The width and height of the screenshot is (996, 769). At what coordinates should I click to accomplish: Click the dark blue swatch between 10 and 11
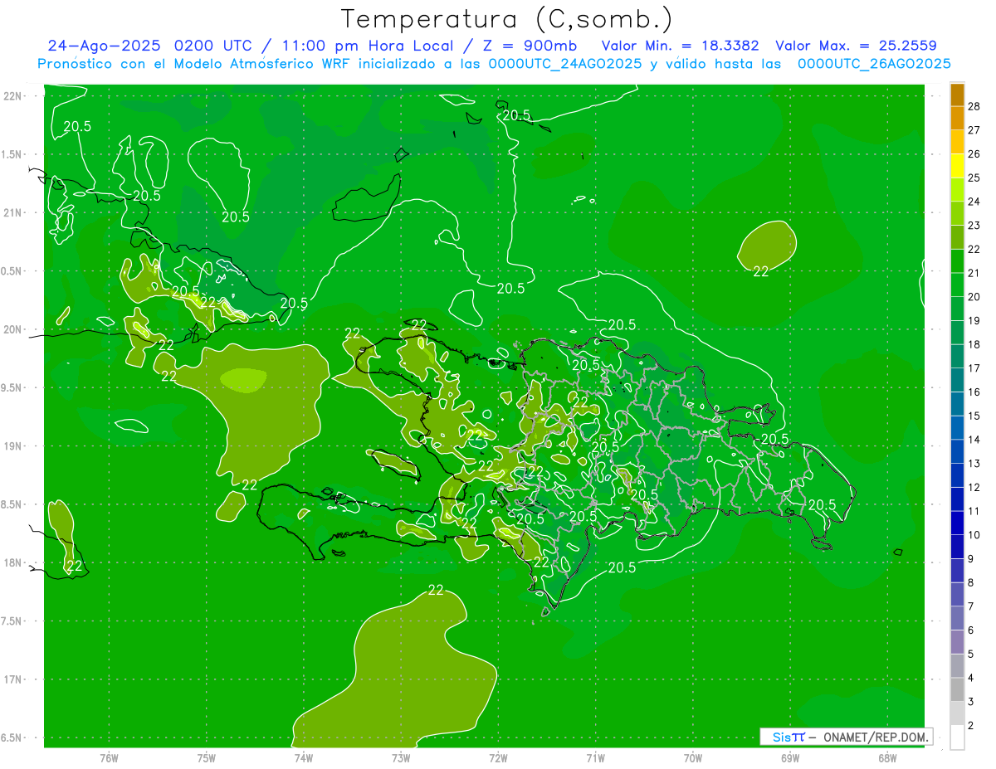click(957, 523)
